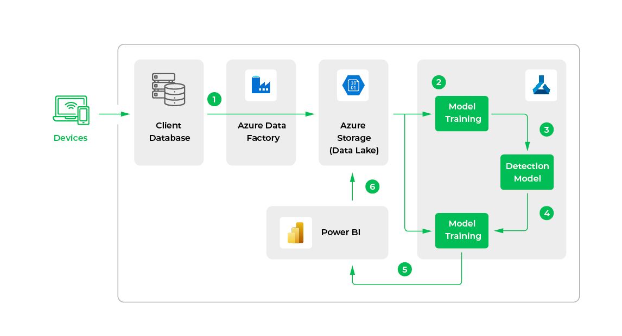The width and height of the screenshot is (622, 336).
Task: Click the step 6 number badge
Action: [x=372, y=187]
